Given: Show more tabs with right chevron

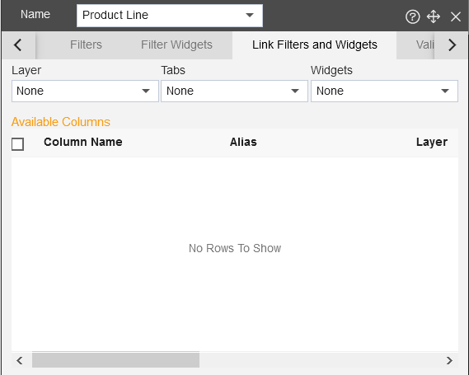Looking at the screenshot, I should [452, 45].
